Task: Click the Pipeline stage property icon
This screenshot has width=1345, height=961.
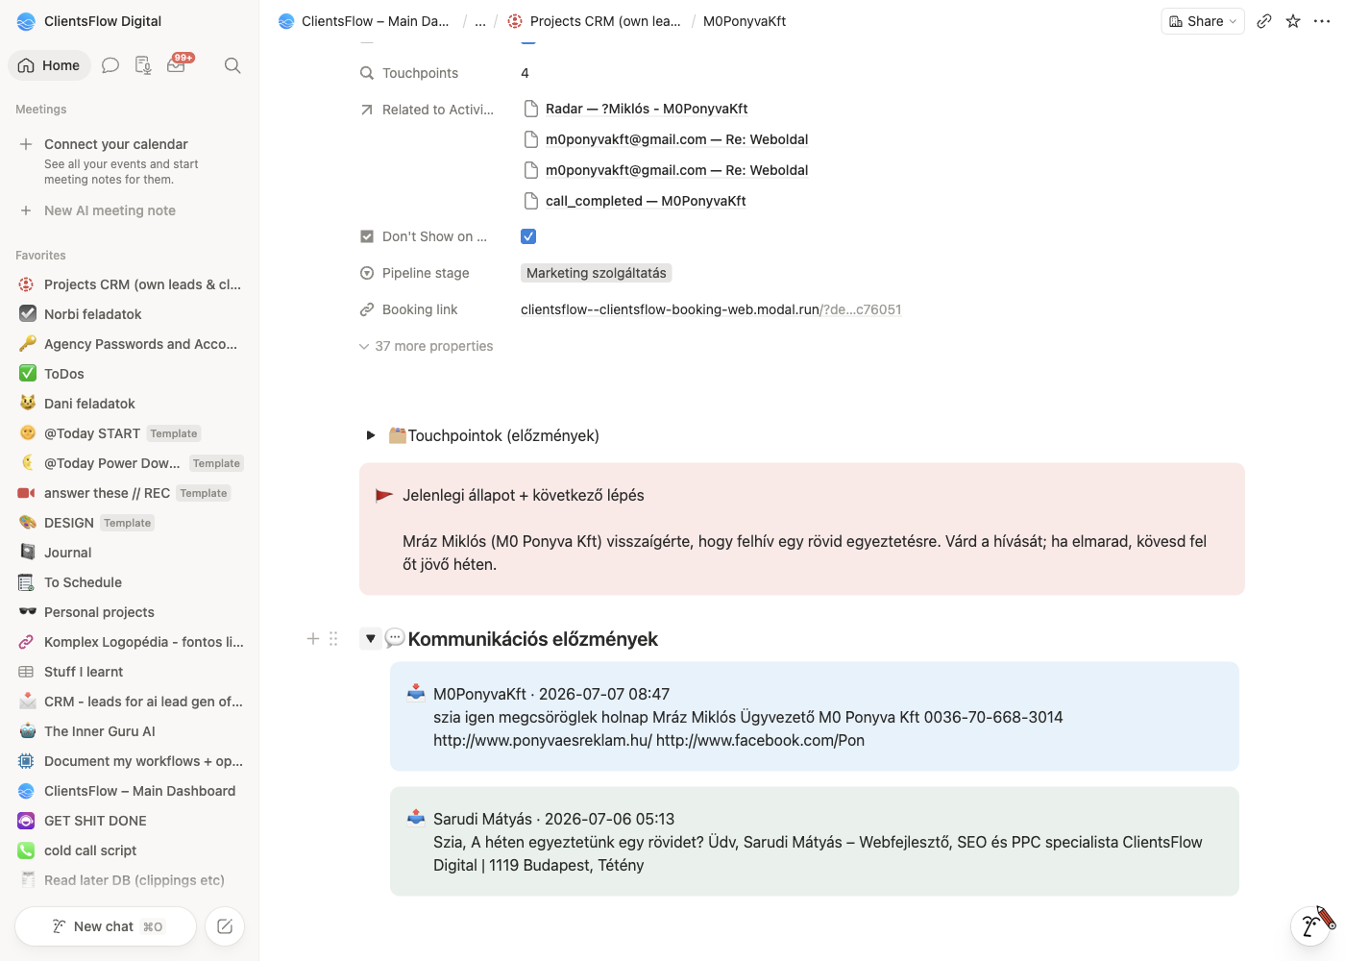Action: [367, 273]
